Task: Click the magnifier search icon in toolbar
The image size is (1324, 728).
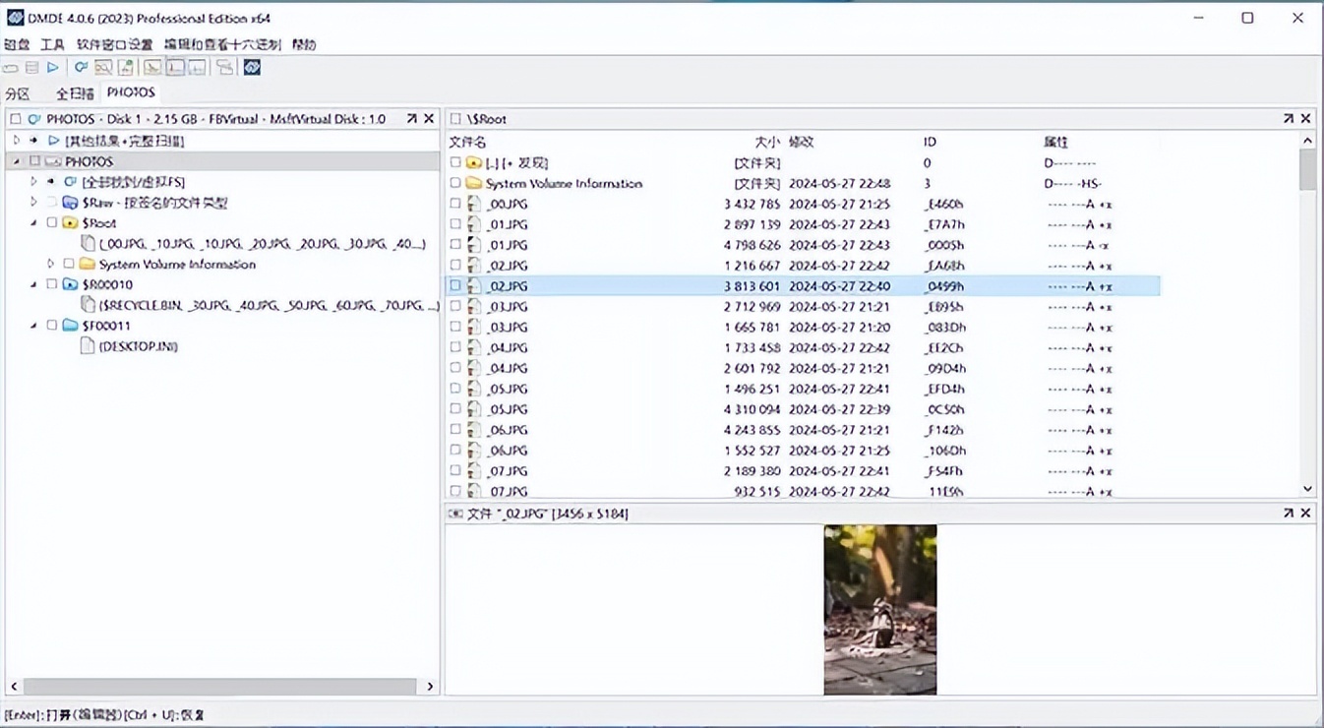Action: tap(102, 68)
